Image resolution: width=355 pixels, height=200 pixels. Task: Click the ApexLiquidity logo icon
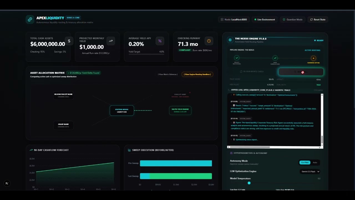tap(30, 19)
